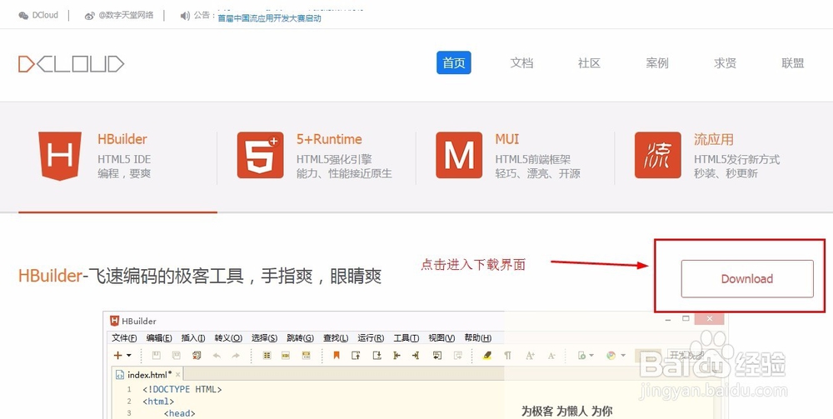Click the 5+Runtime HTML5 badge icon
The width and height of the screenshot is (833, 419).
[x=260, y=155]
